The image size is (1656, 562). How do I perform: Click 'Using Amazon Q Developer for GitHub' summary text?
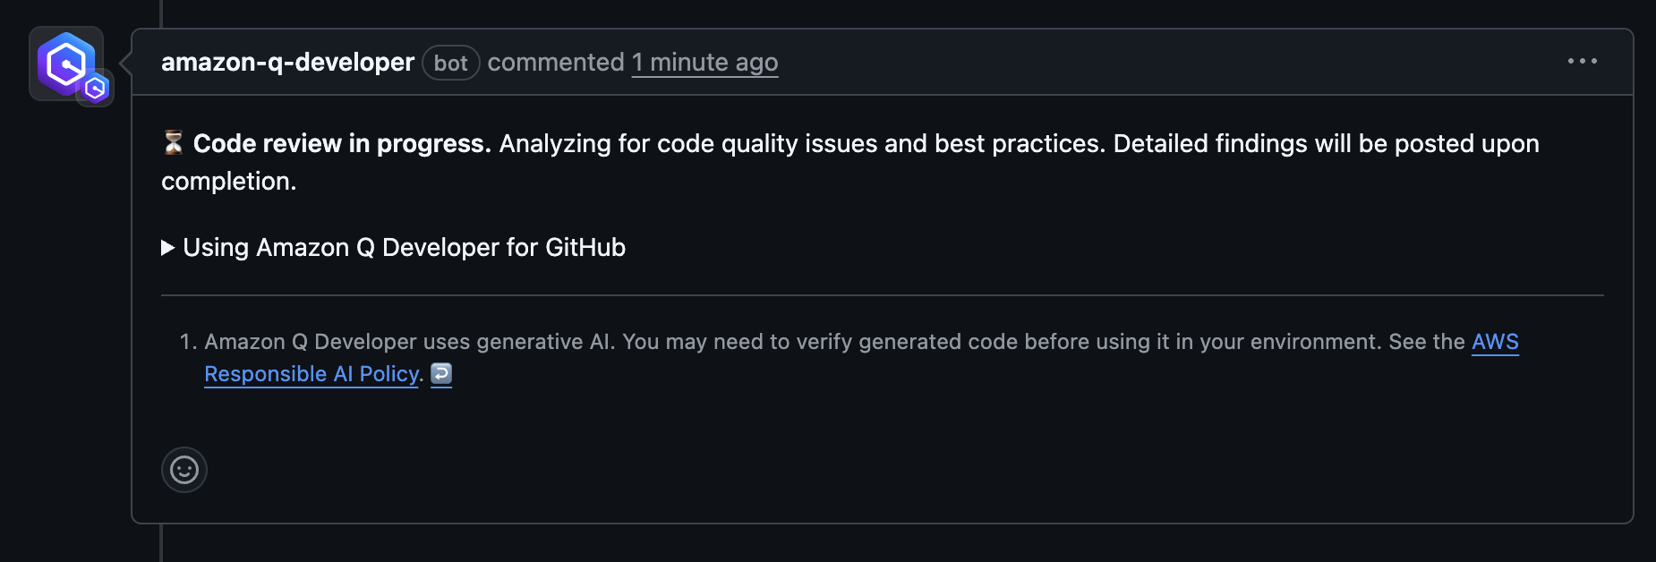[x=404, y=248]
